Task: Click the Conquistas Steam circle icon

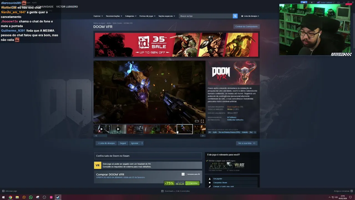Action: coord(210,182)
